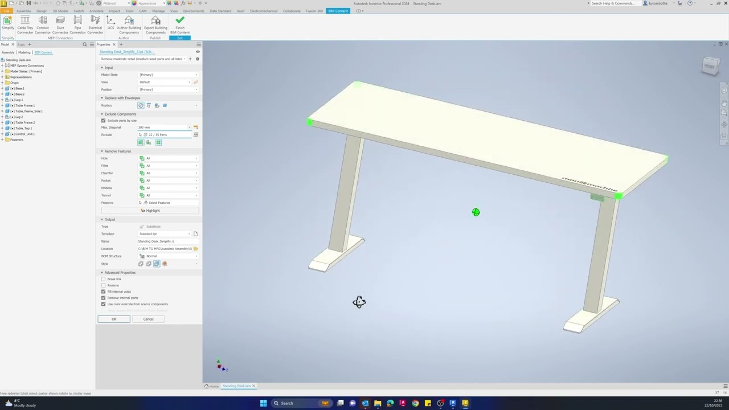Screen dimensions: 729x410
Task: Click the measure icon beside Max. Diagonal
Action: 196,127
